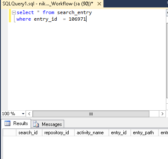Click 'entry_id' in the where clause
The width and height of the screenshot is (168, 159).
click(46, 19)
